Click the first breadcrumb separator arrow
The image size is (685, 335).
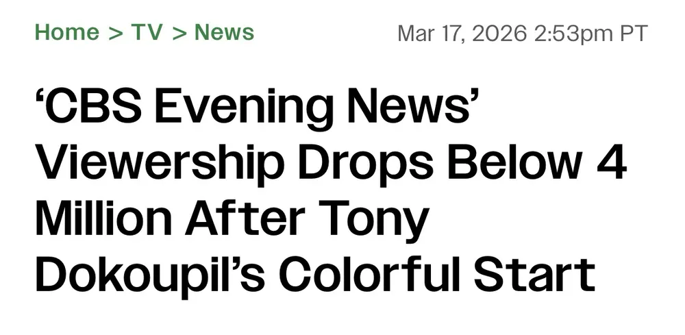[x=115, y=32]
